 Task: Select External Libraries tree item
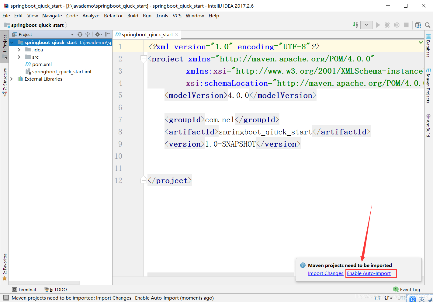click(x=40, y=79)
